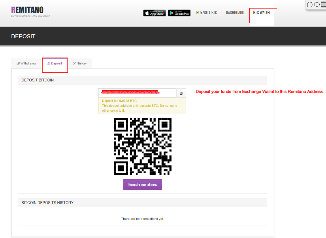
Task: Open the BTC WALLET menu item
Action: click(262, 13)
